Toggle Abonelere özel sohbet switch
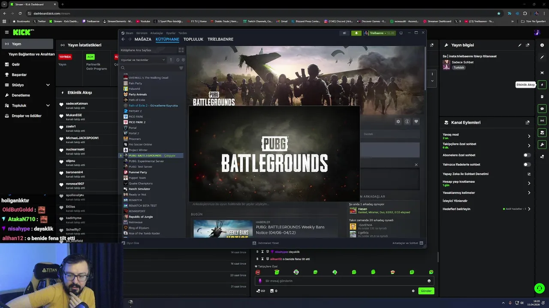The width and height of the screenshot is (549, 308). point(527,155)
